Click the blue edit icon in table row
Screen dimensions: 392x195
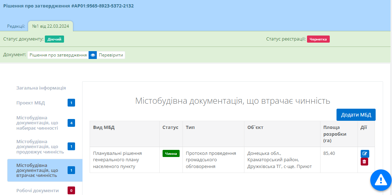[x=365, y=154]
